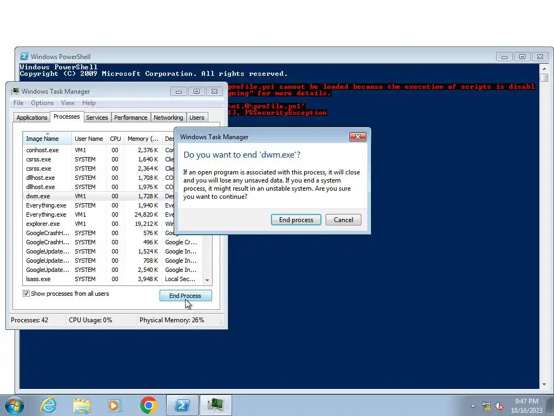Open the File menu in Task Manager
554x416 pixels.
click(x=18, y=103)
